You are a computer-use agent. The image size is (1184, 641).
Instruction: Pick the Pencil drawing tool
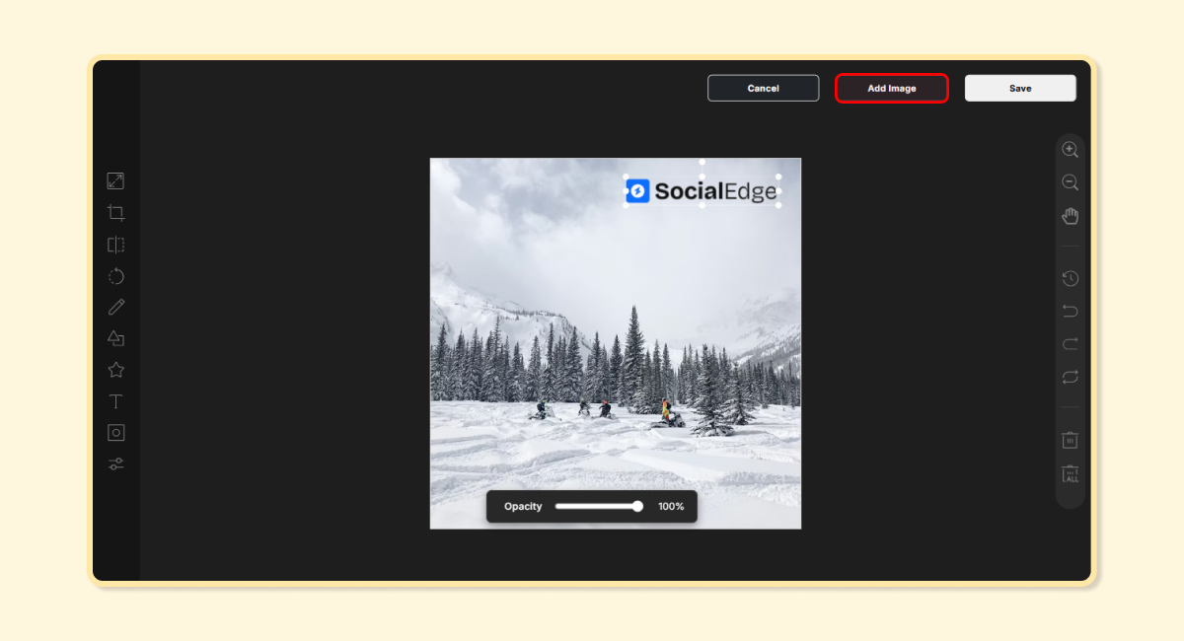tap(115, 307)
